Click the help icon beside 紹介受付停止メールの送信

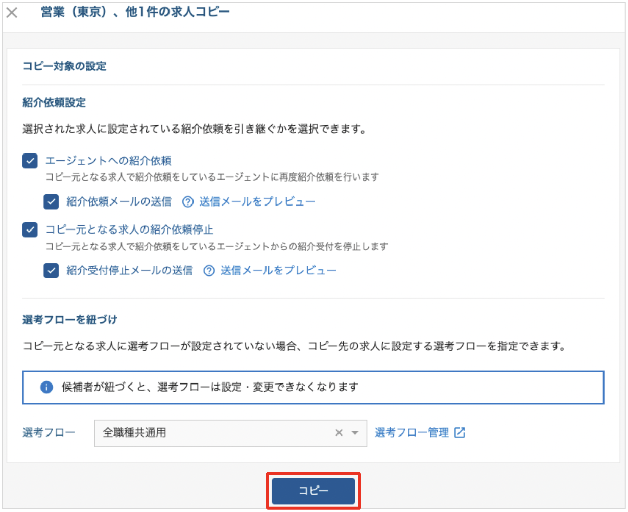point(209,271)
